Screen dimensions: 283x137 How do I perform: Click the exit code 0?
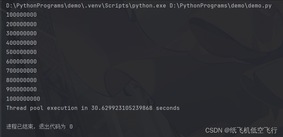coord(71,127)
